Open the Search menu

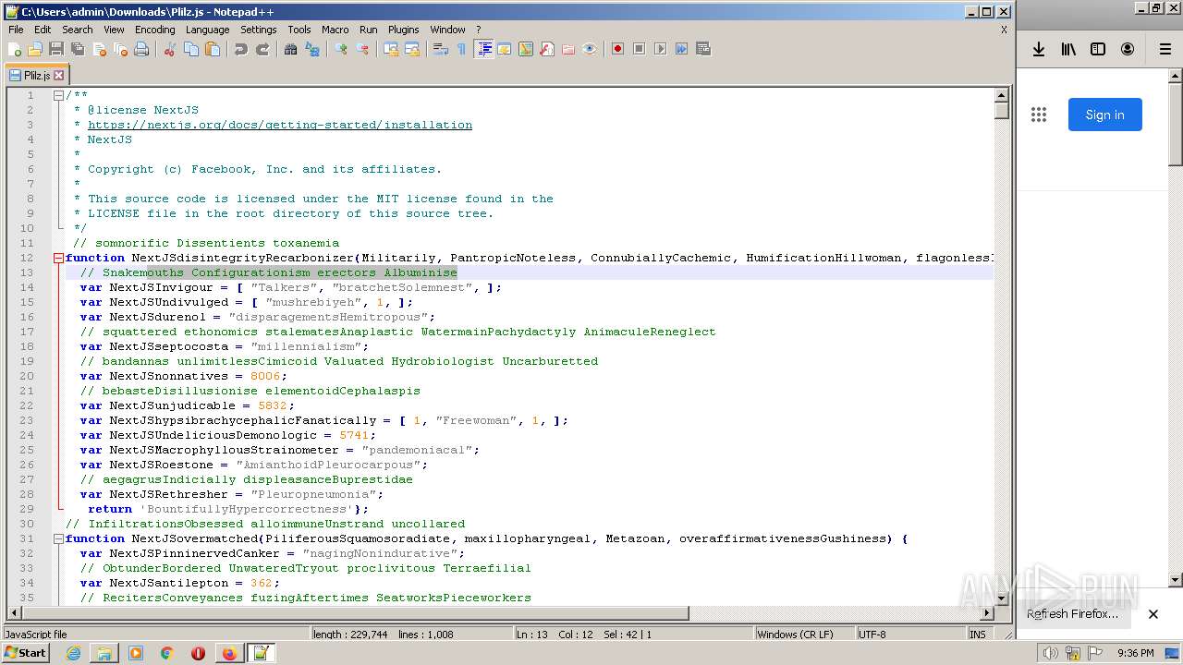click(77, 30)
